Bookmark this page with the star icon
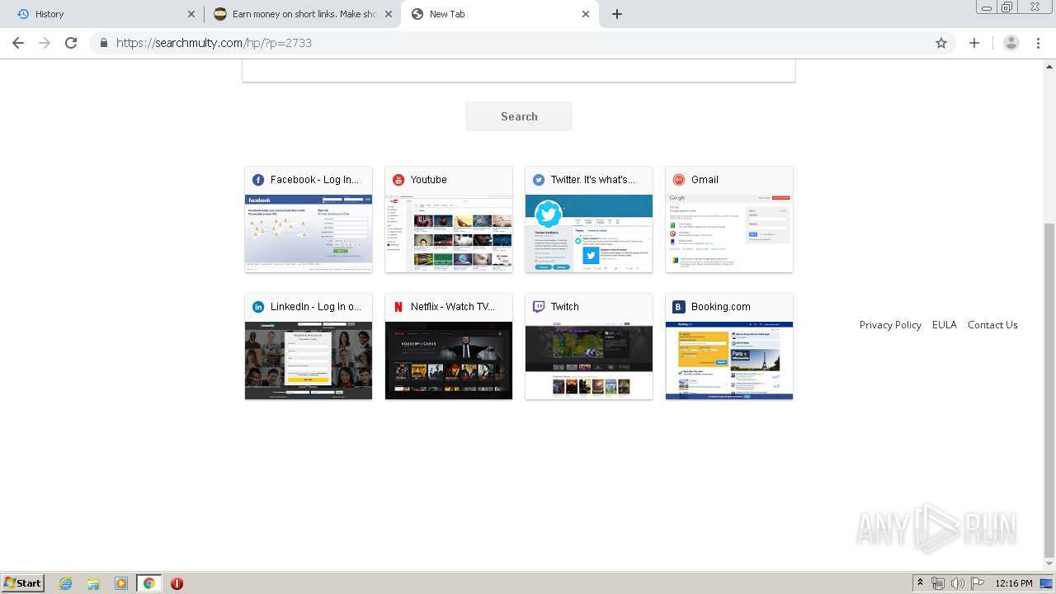1056x594 pixels. click(x=941, y=43)
